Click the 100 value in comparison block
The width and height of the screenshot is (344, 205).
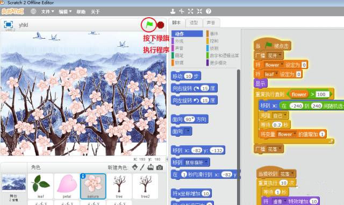tap(322, 94)
